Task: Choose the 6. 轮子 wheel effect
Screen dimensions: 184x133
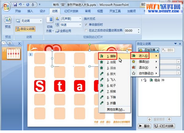Action: click(114, 86)
